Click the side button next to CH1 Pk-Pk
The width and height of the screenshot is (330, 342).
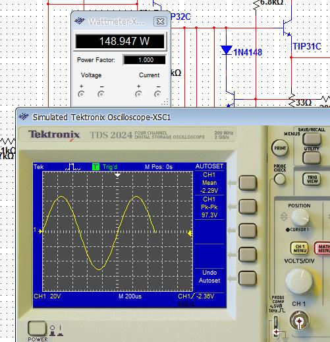click(x=248, y=207)
